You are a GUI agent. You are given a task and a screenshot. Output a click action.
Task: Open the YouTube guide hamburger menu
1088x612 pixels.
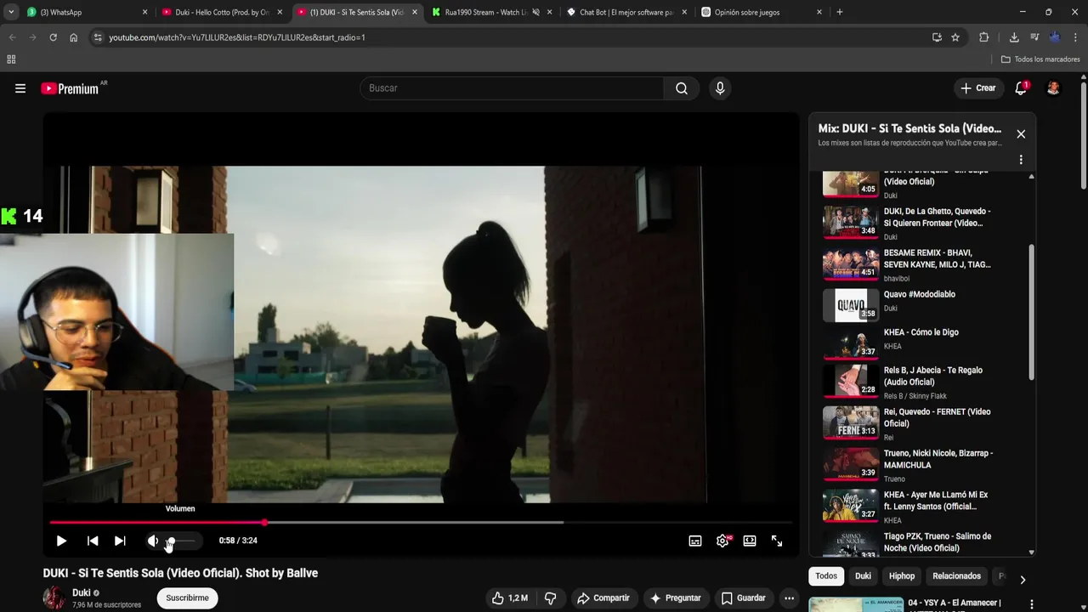point(20,88)
